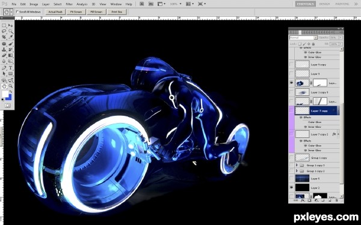The image size is (361, 225).
Task: Select the History Brush tool
Action: tap(11, 49)
